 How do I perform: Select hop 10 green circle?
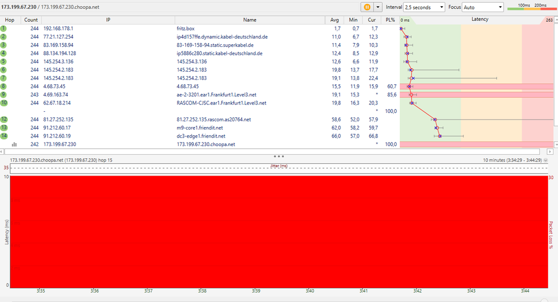pos(3,103)
